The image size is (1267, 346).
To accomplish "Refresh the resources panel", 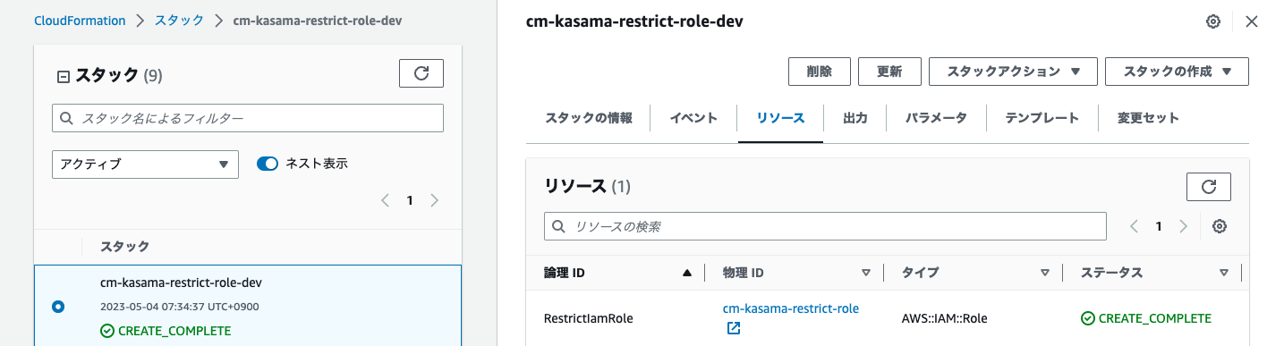I will (x=1209, y=187).
